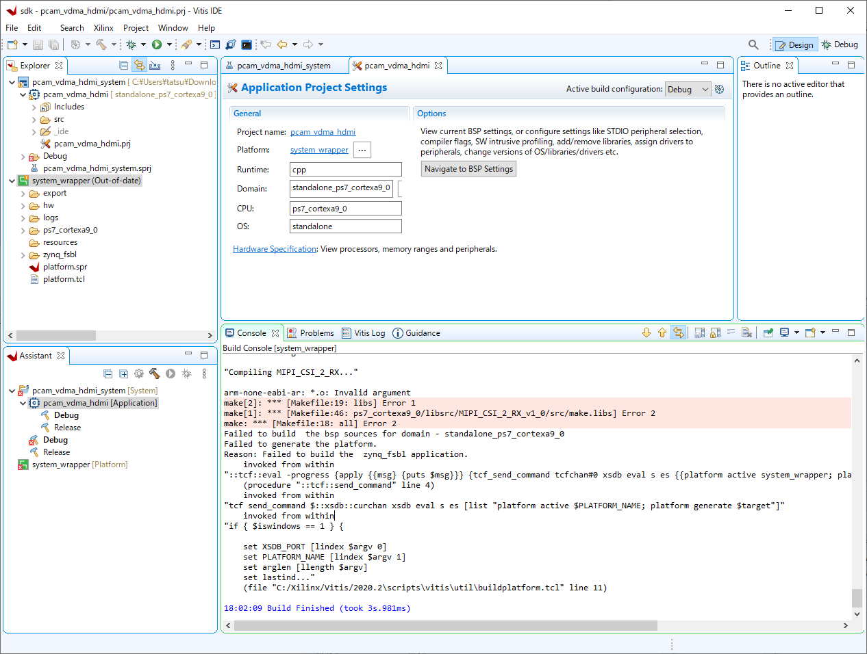Image resolution: width=867 pixels, height=654 pixels.
Task: Open the toolbar Search magnifier icon
Action: [753, 44]
